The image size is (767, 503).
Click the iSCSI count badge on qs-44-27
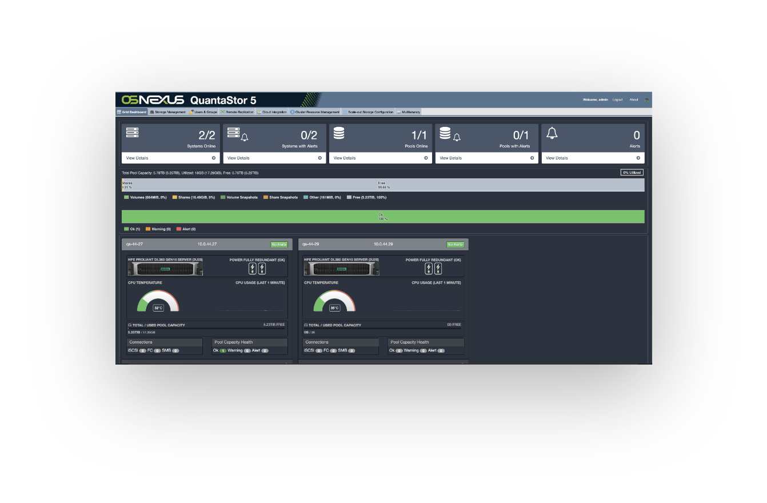[x=143, y=351]
